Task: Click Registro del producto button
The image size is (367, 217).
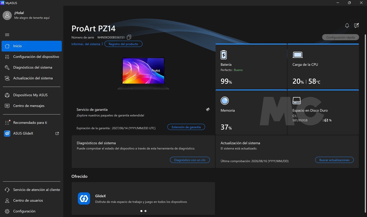Action: (x=124, y=44)
